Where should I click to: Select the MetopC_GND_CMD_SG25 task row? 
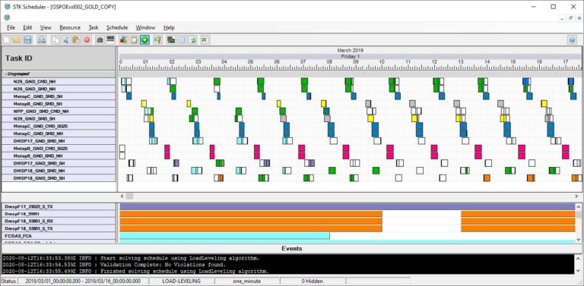click(x=59, y=126)
